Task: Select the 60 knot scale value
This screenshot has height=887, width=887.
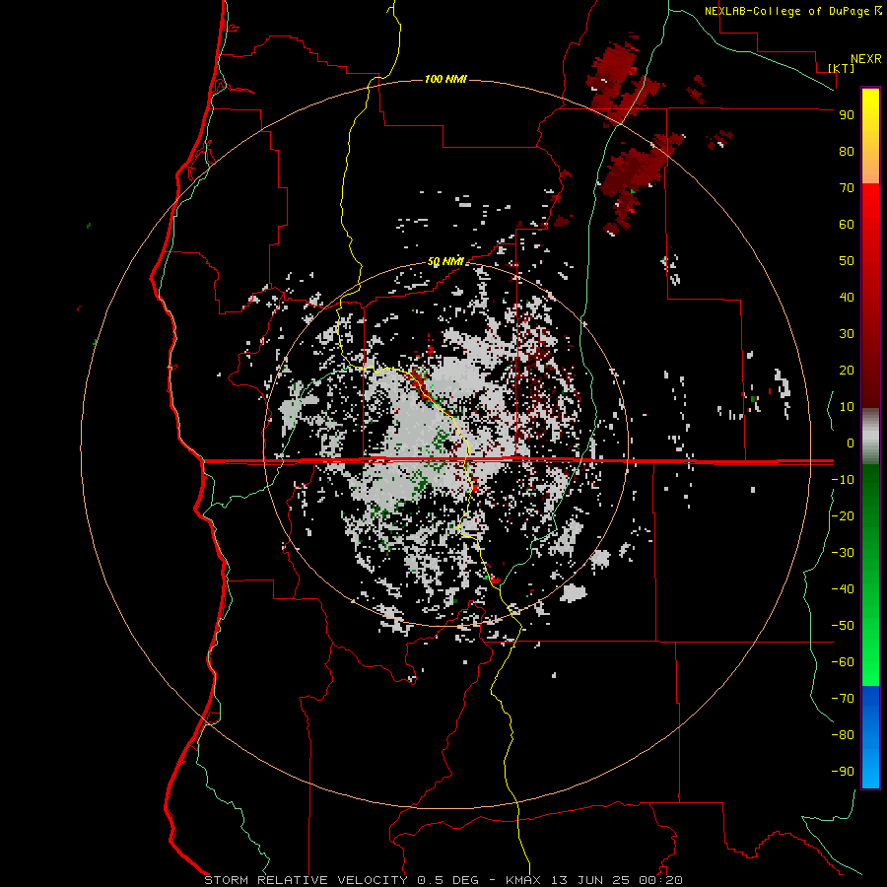Action: 847,224
